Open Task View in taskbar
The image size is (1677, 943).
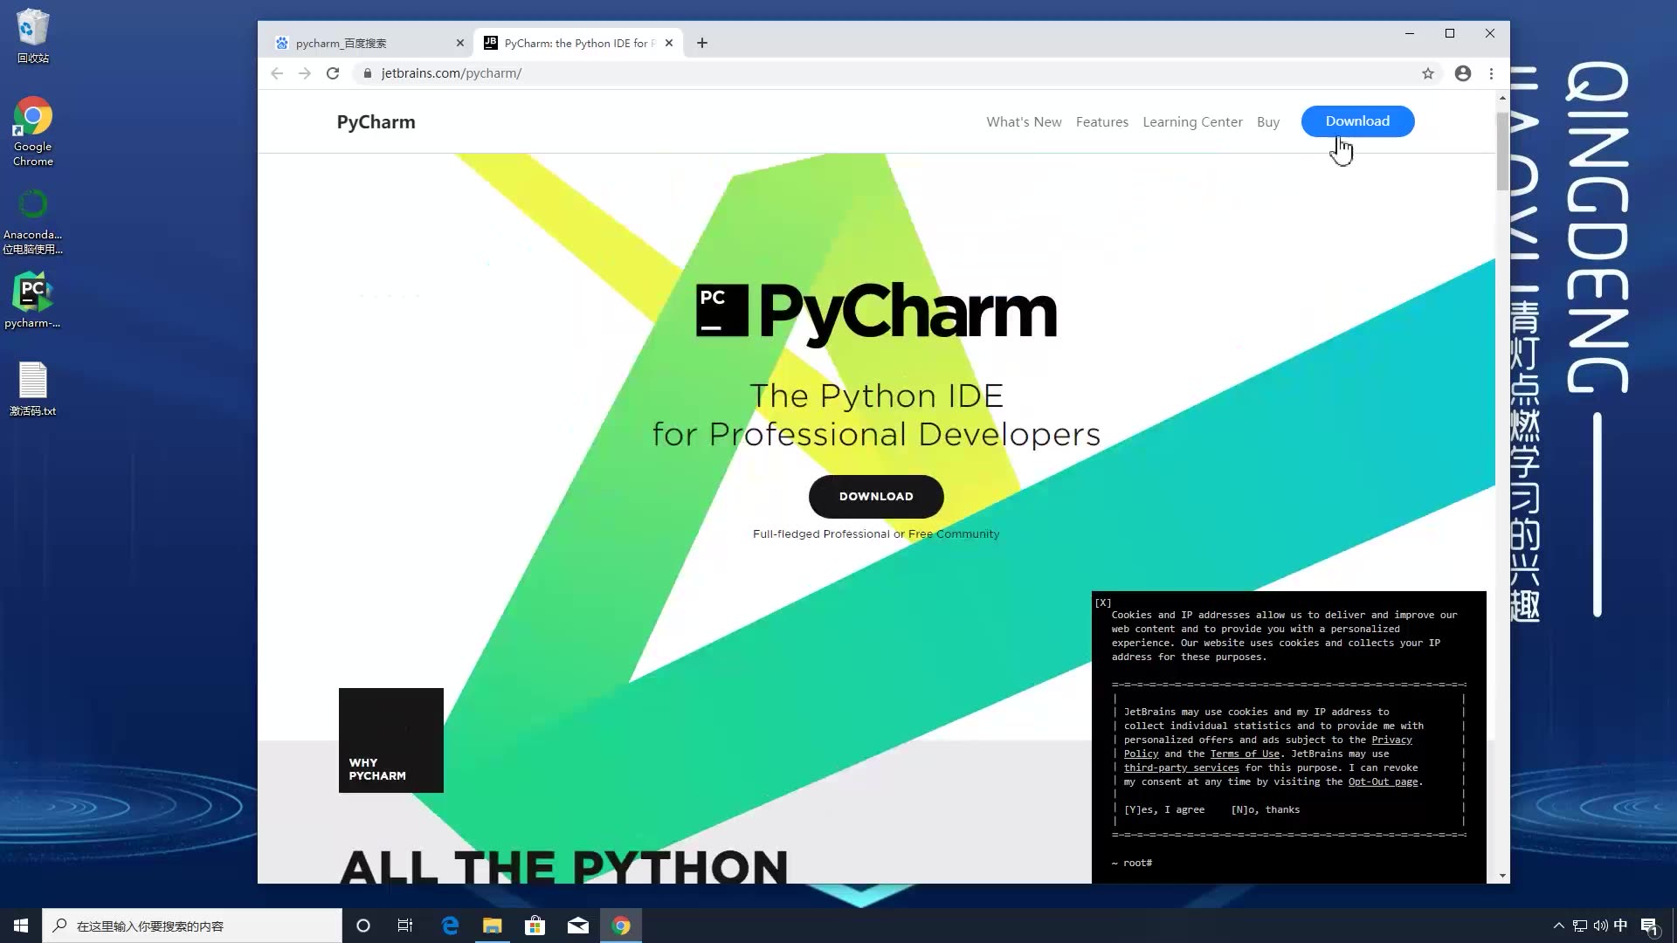pyautogui.click(x=405, y=926)
